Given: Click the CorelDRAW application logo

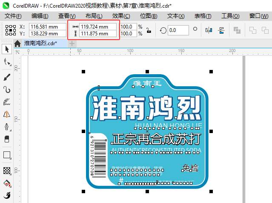Looking at the screenshot, I should pyautogui.click(x=6, y=6).
